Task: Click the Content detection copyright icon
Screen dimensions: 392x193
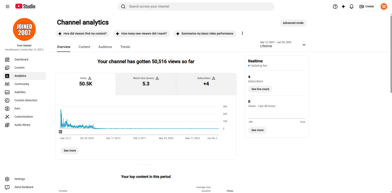Action: click(x=7, y=100)
